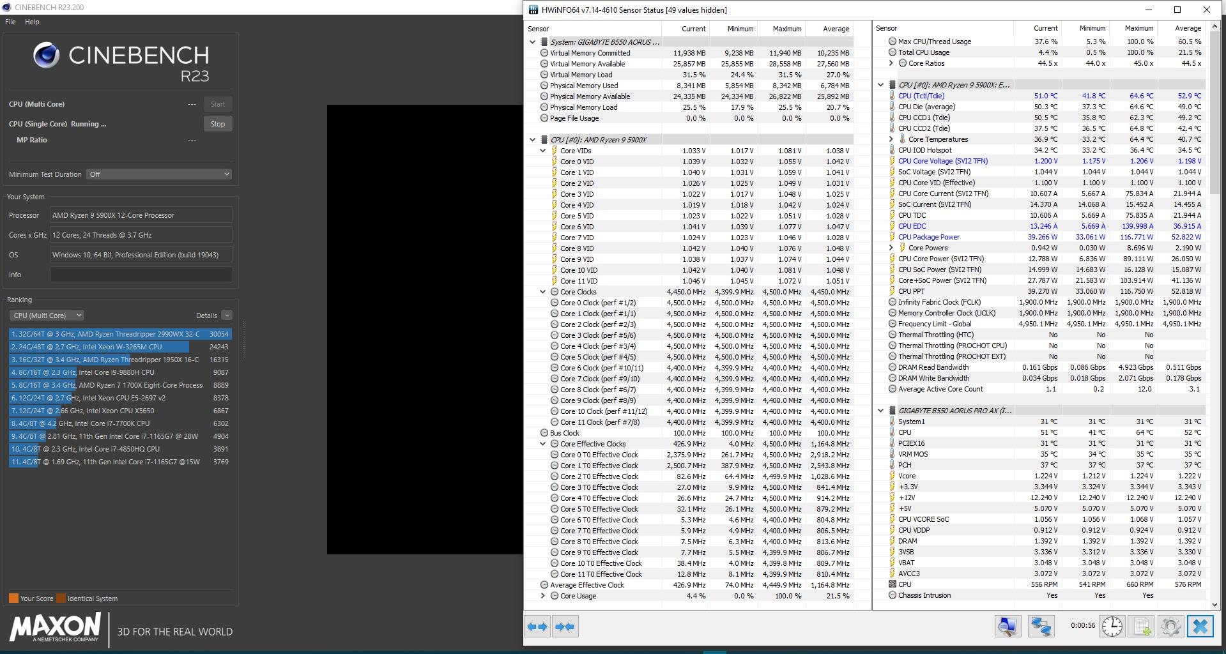
Task: Expand the Core Temperatures node
Action: (x=891, y=139)
